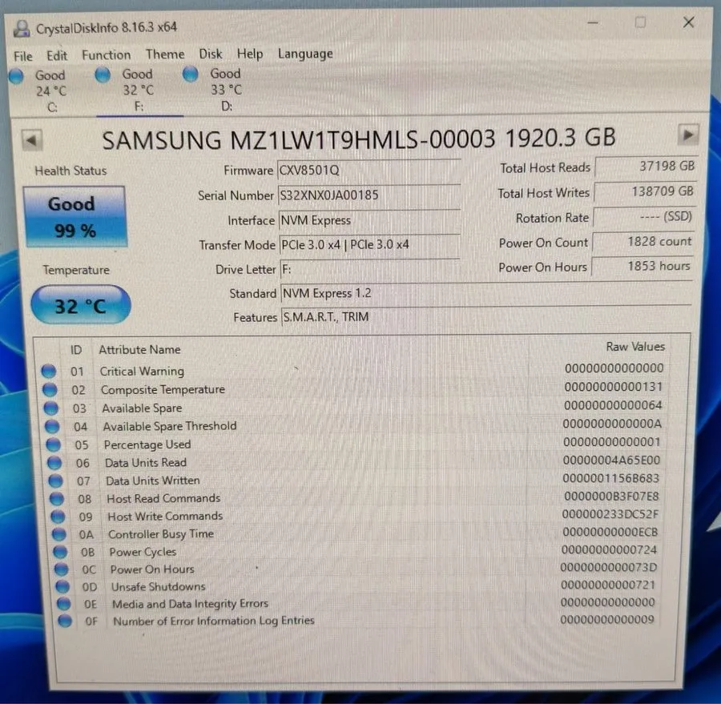Select the status circle for drive C:
The width and height of the screenshot is (721, 704).
coord(16,76)
